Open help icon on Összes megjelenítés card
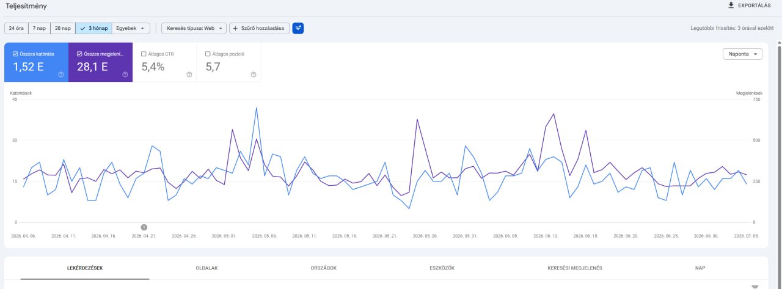 click(x=125, y=75)
